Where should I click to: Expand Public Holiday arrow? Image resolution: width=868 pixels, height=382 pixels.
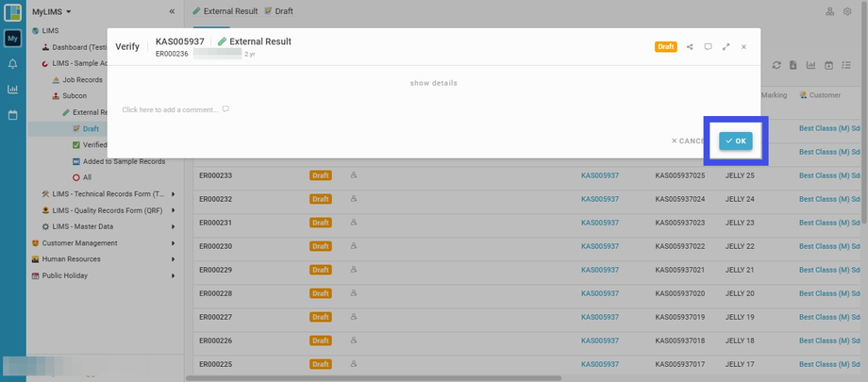pyautogui.click(x=174, y=275)
